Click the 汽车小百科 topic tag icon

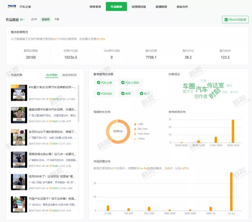click(122, 83)
